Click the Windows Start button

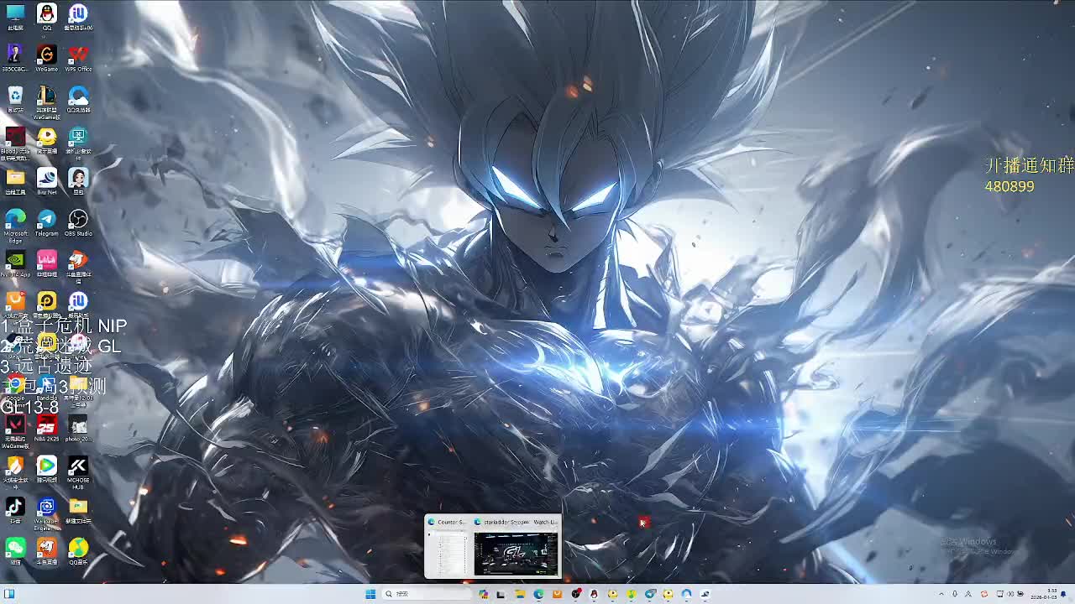(370, 594)
